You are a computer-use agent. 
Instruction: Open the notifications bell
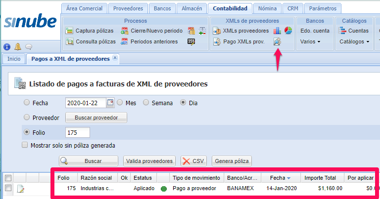click(18, 46)
